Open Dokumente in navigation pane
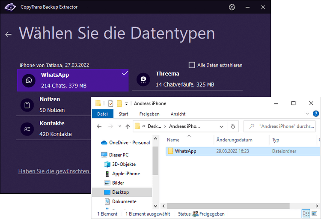 (120, 201)
